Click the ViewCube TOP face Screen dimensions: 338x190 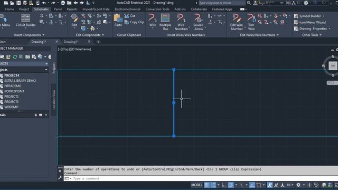point(333,65)
